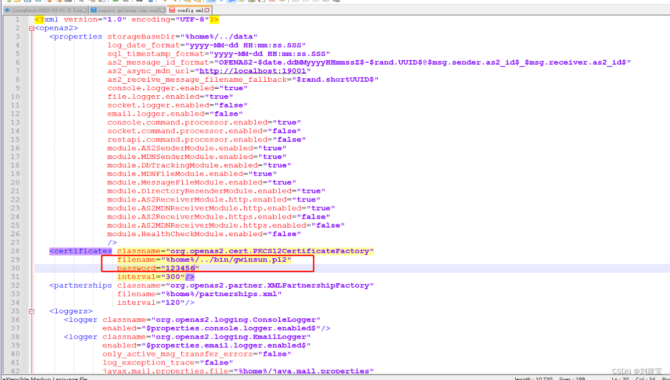Click the socket.command.processor.enabled line
The image size is (670, 380).
pyautogui.click(x=204, y=131)
